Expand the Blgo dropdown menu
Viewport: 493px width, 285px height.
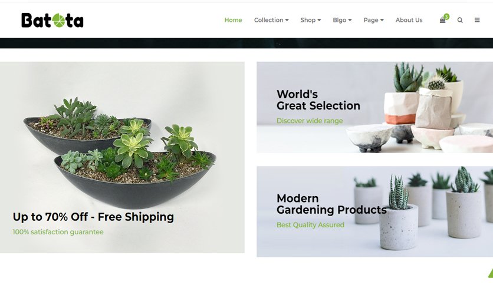coord(342,20)
